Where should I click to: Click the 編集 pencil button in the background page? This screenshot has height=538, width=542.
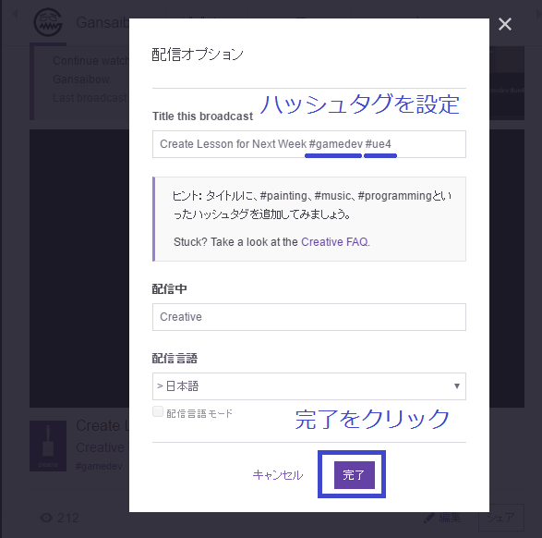pyautogui.click(x=443, y=518)
